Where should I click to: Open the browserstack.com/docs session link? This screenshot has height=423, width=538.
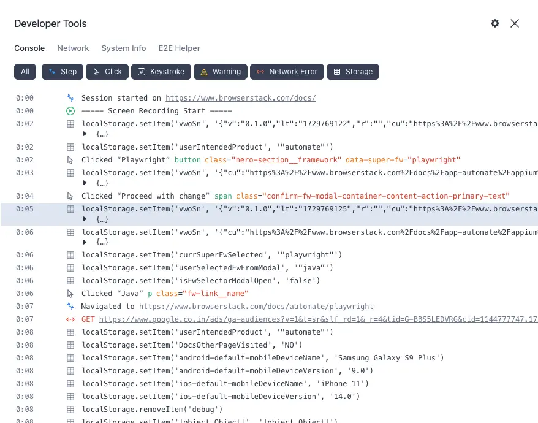pos(240,98)
